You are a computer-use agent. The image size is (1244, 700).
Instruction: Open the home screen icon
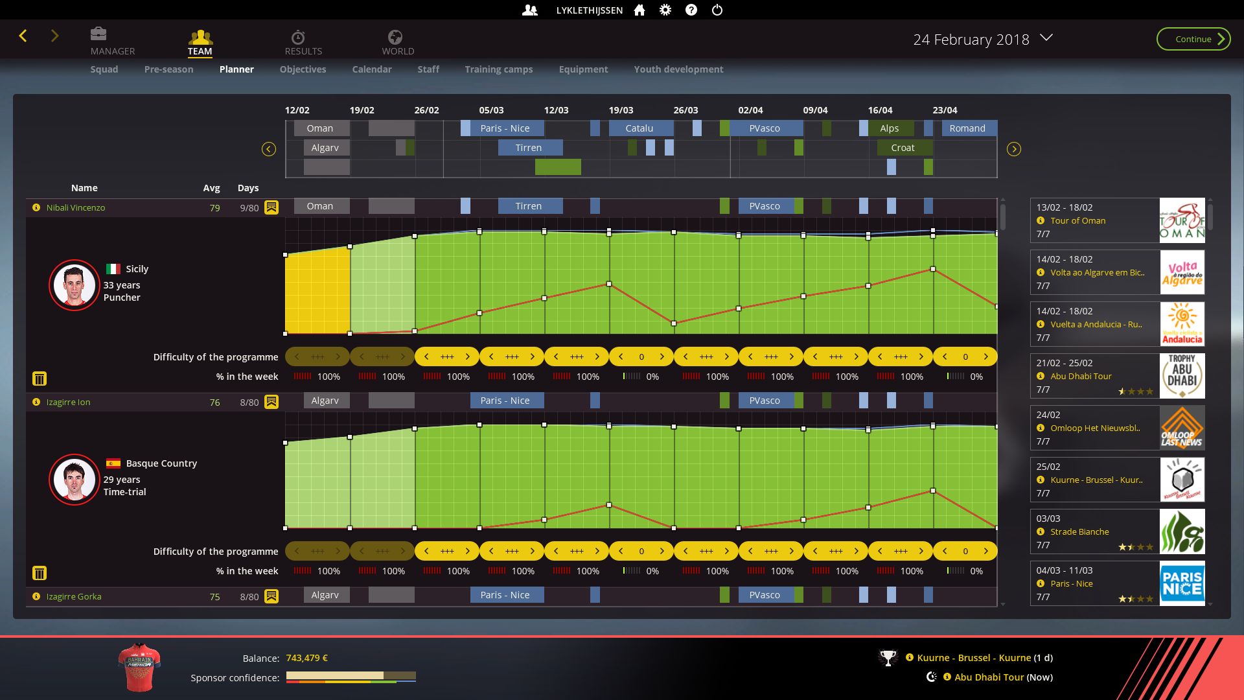(639, 10)
